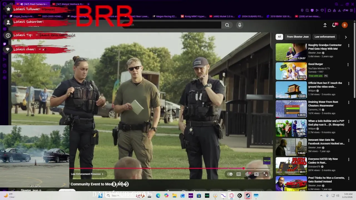
Task: Open more options for Innocent Man video
Action: (348, 141)
